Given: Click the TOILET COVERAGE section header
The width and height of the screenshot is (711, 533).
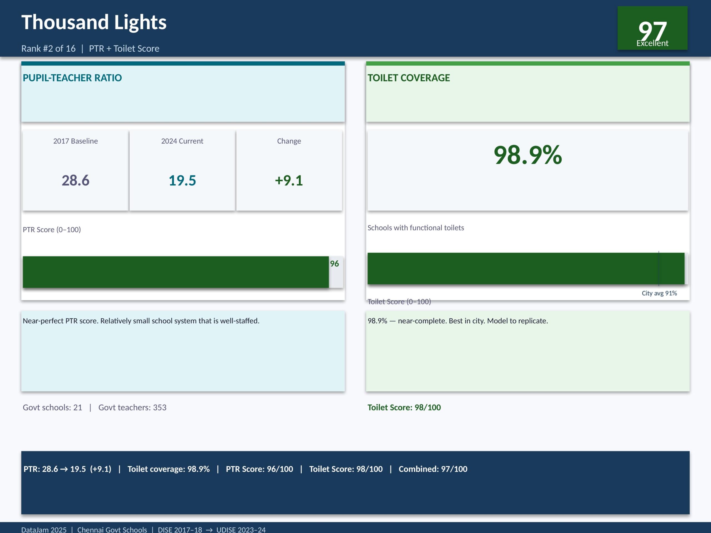Looking at the screenshot, I should (409, 78).
